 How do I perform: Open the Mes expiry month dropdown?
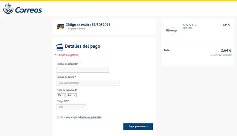(61, 95)
